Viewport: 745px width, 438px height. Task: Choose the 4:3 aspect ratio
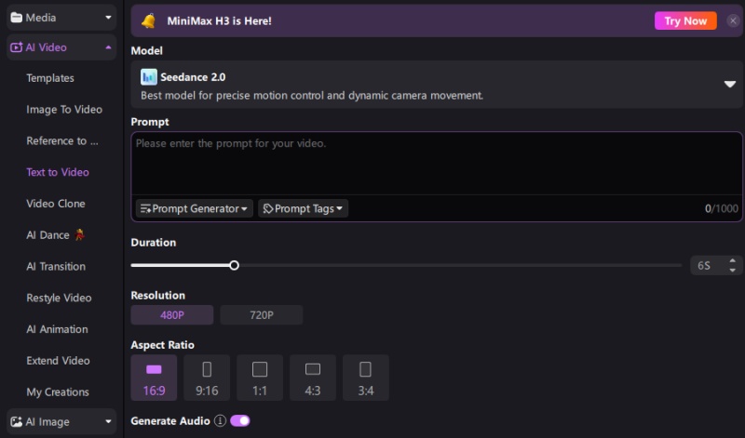point(313,378)
